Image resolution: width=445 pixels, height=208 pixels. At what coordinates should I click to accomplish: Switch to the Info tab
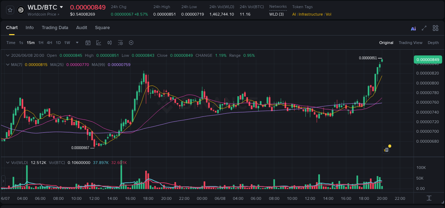30,28
